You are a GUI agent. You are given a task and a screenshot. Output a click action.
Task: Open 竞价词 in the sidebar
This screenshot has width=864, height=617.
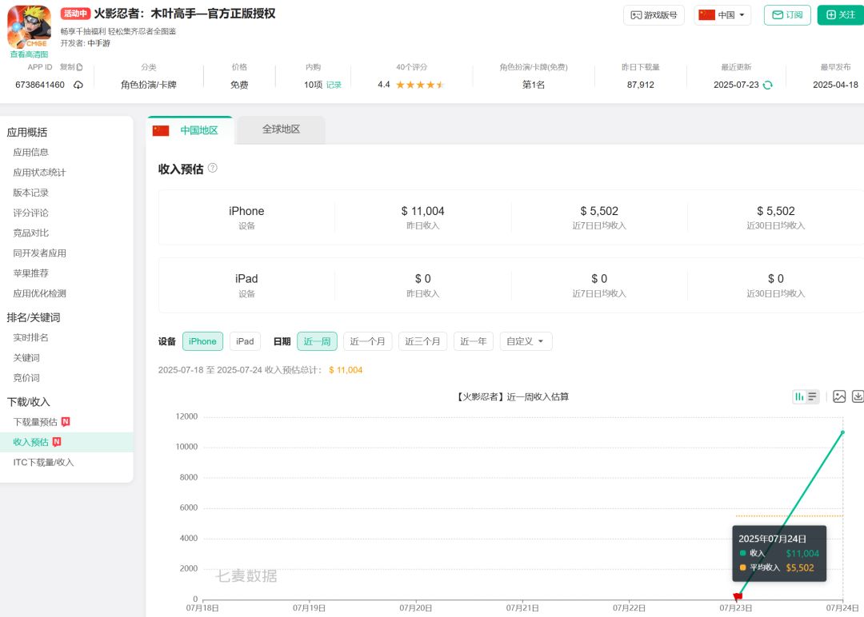pos(26,377)
